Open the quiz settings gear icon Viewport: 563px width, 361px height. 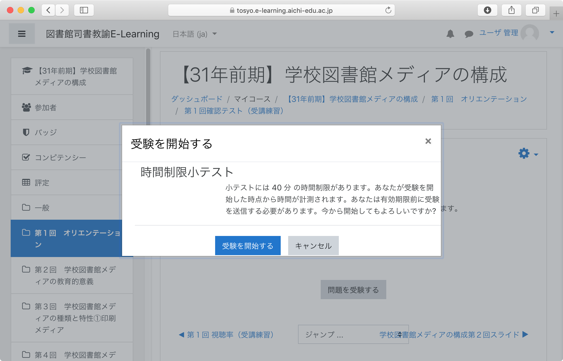click(524, 154)
